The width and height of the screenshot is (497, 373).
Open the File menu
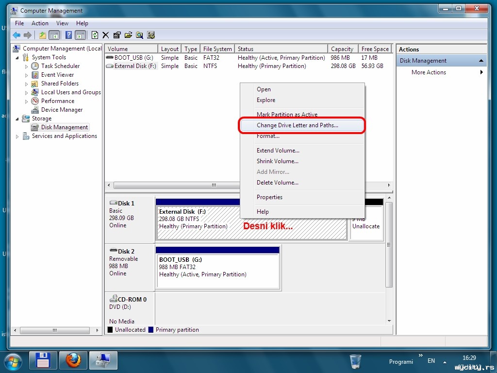pos(19,23)
